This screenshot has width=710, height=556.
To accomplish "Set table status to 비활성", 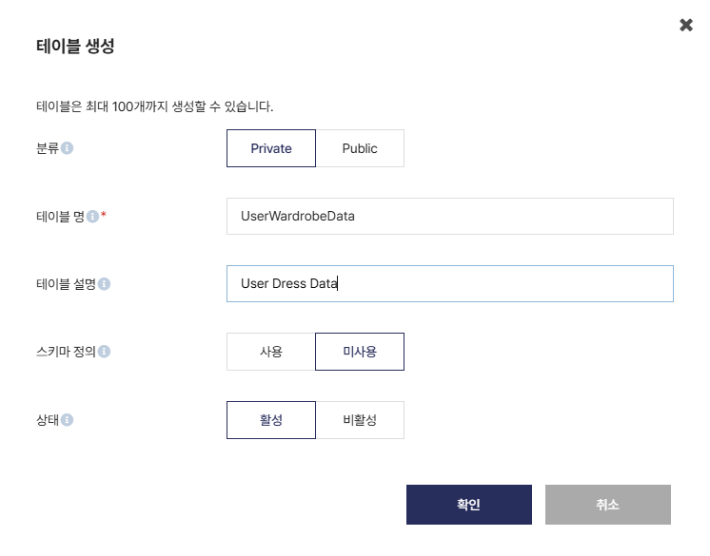I will tap(360, 420).
